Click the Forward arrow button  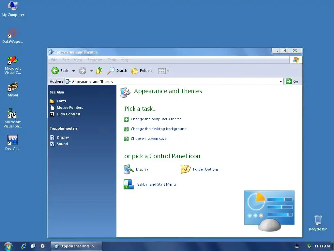coord(83,71)
